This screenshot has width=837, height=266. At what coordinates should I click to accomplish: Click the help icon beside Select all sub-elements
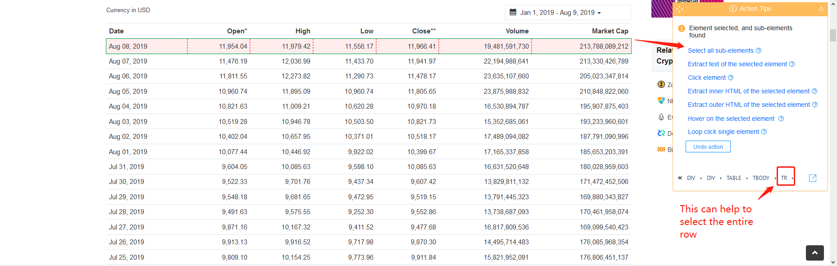pyautogui.click(x=759, y=50)
